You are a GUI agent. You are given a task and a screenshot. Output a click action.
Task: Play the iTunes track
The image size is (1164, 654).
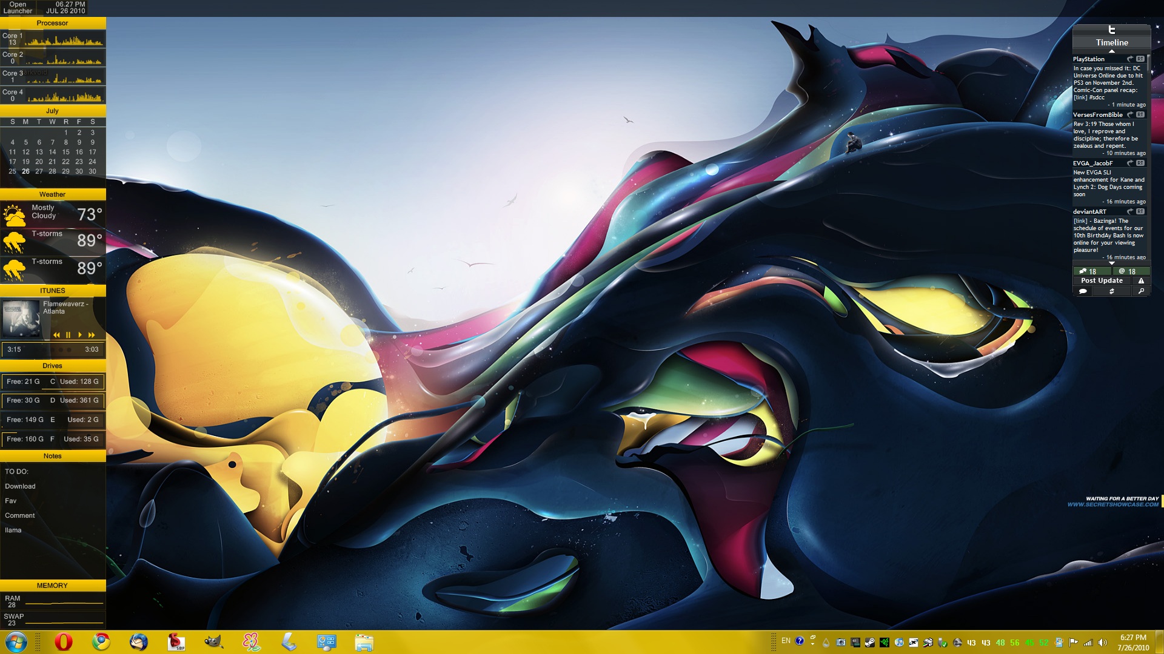(x=79, y=335)
